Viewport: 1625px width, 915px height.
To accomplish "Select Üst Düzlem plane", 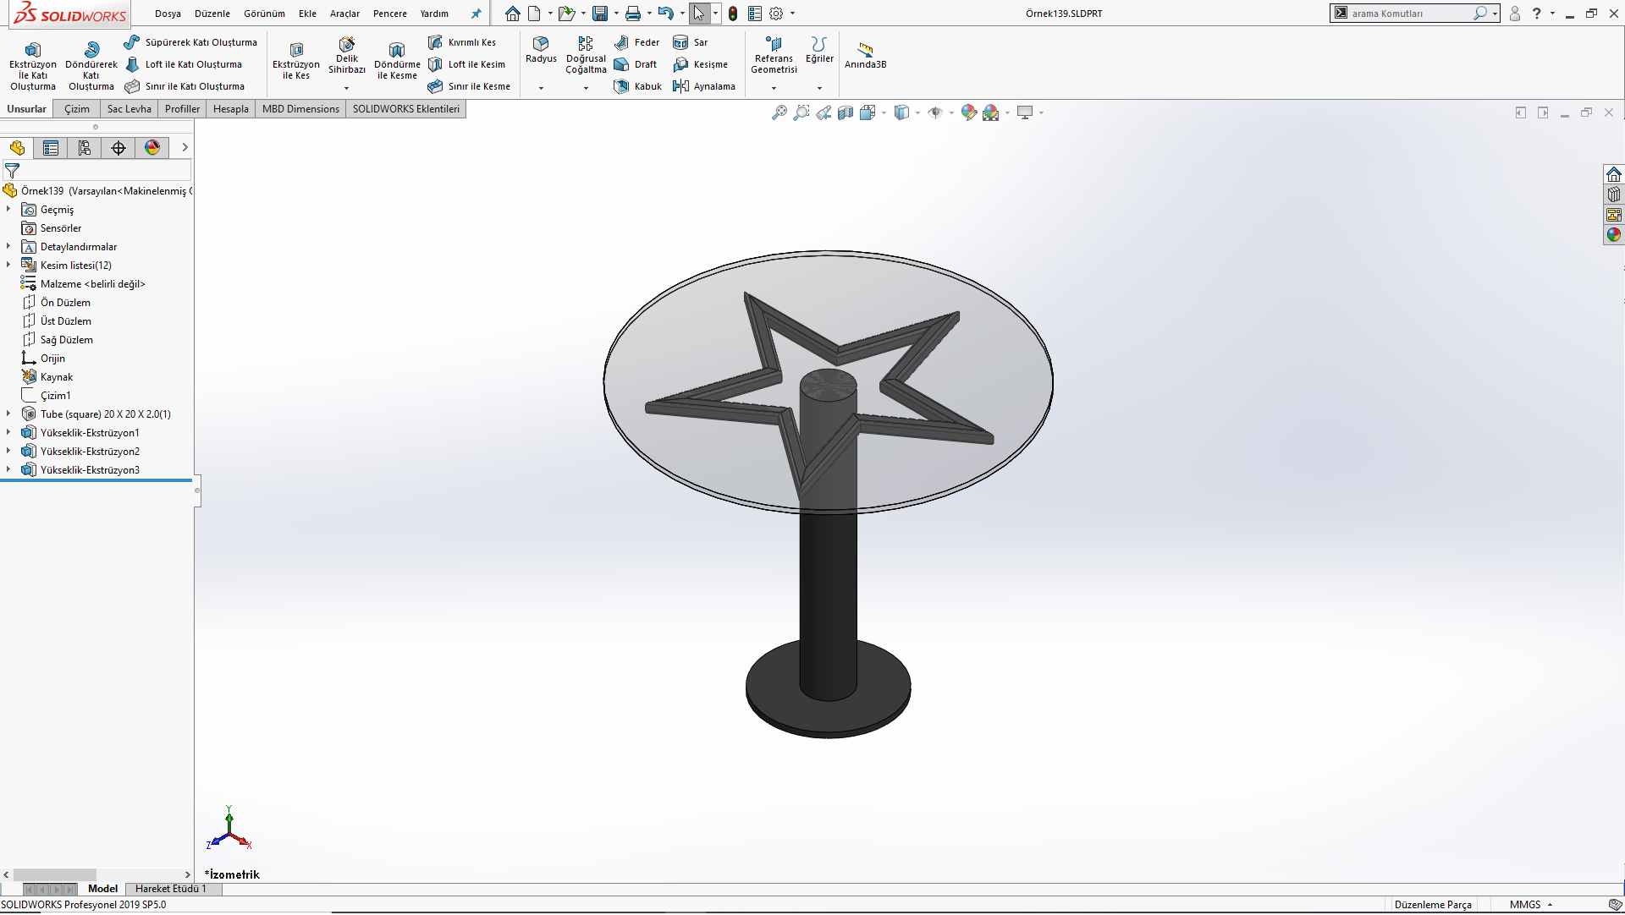I will pos(57,321).
